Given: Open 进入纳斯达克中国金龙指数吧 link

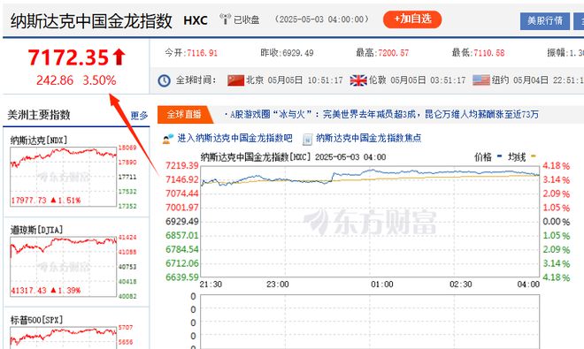Looking at the screenshot, I should pyautogui.click(x=234, y=138).
